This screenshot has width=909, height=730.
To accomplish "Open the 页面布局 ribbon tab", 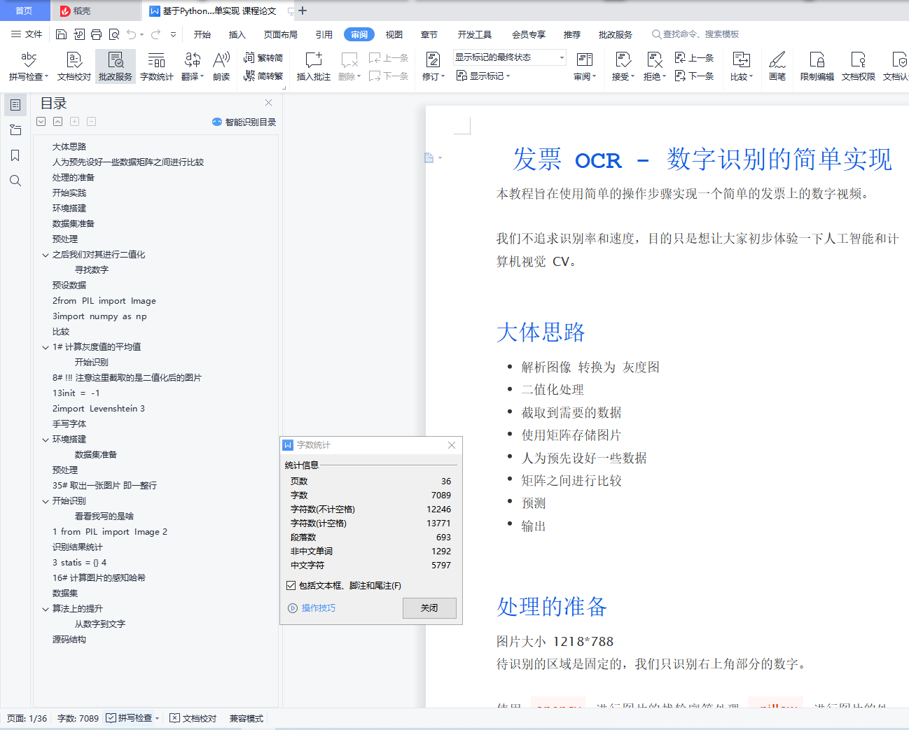I will [x=281, y=34].
